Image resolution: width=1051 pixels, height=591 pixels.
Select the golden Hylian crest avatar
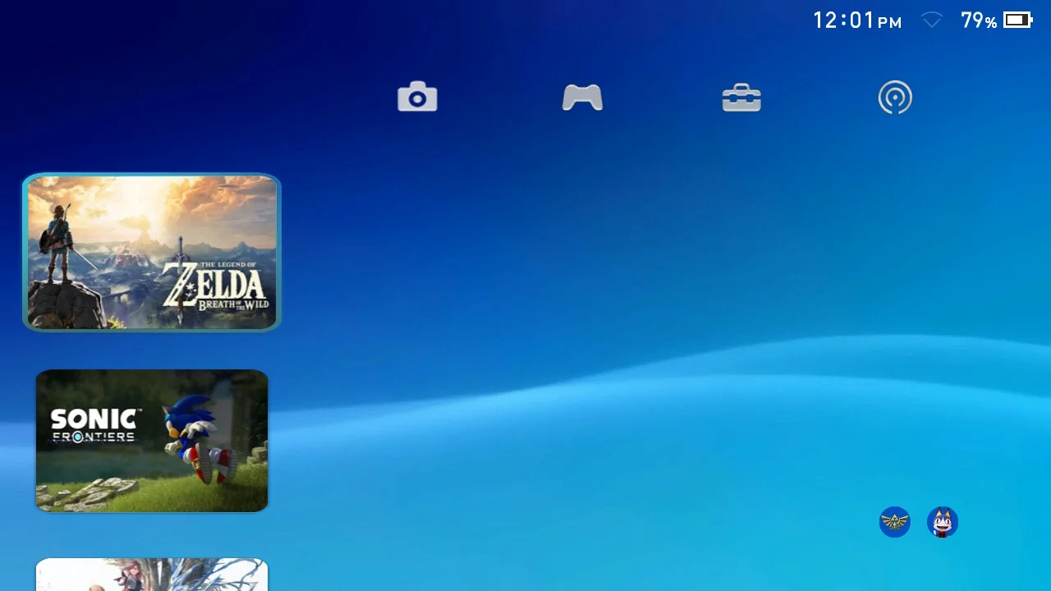(895, 522)
